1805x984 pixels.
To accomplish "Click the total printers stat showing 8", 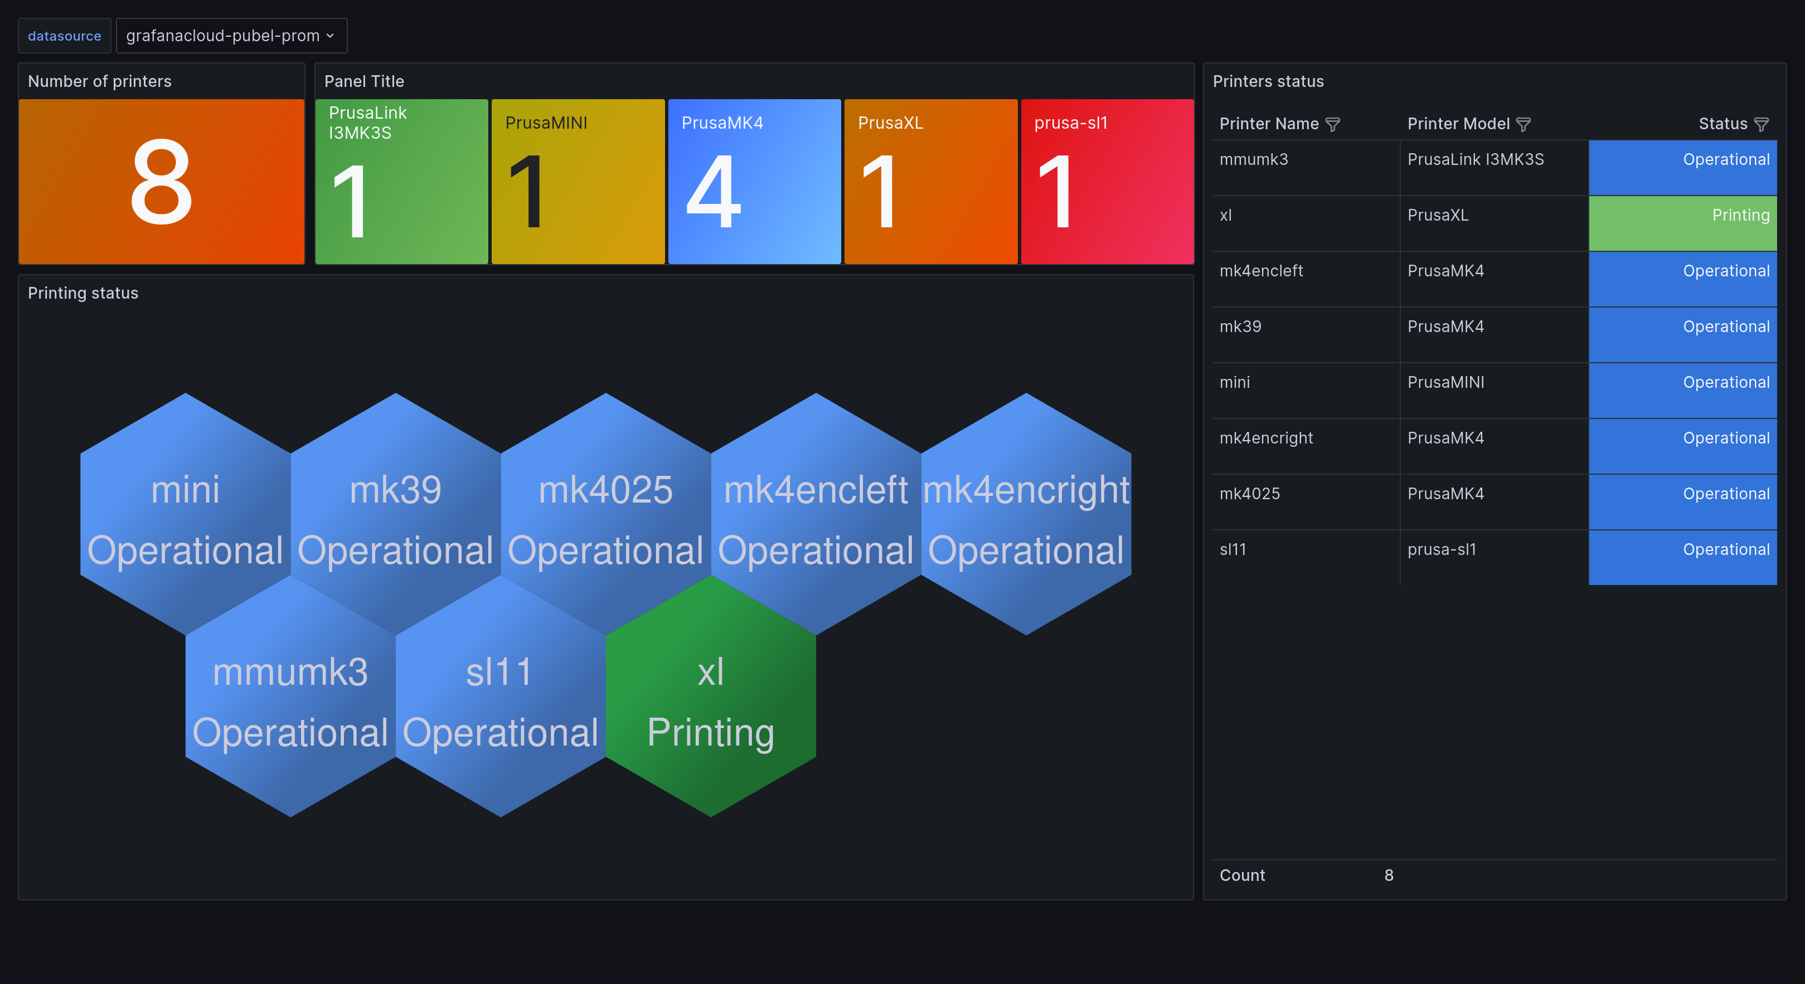I will (162, 182).
